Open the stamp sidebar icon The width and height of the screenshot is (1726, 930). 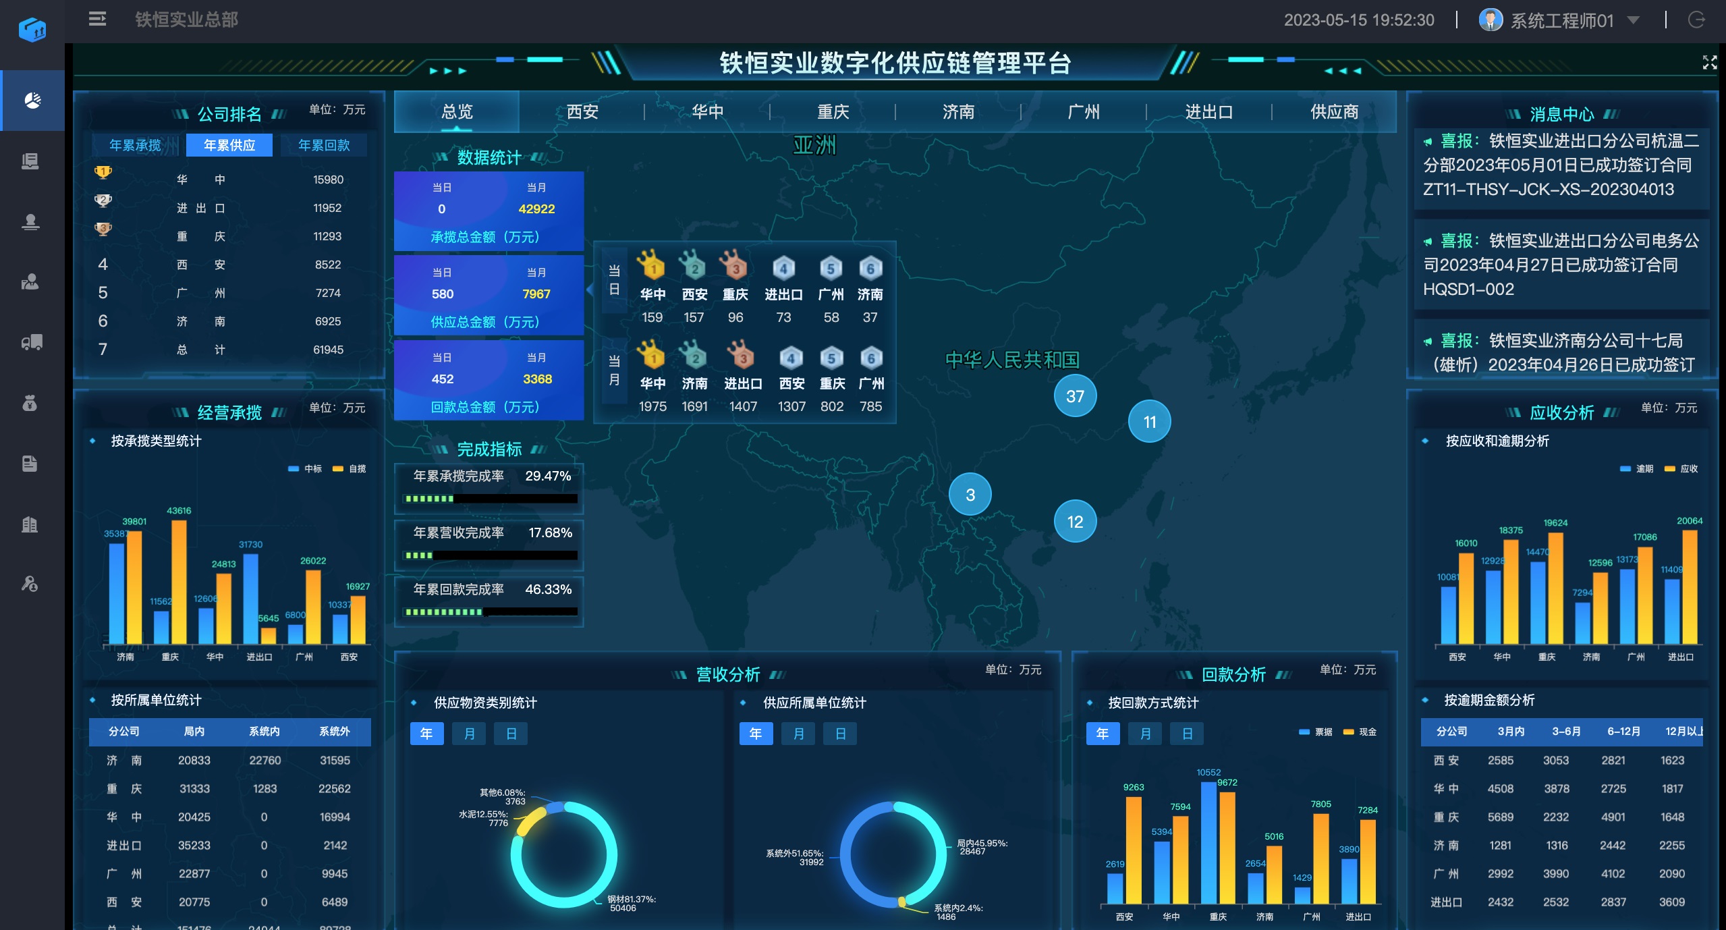coord(30,221)
